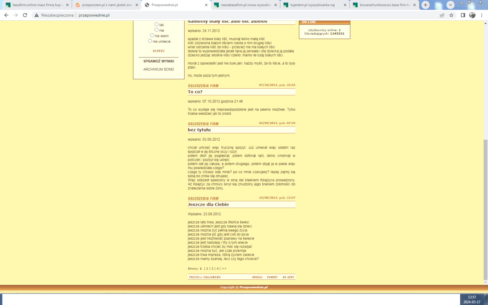The width and height of the screenshot is (488, 305).
Task: Open the browser side panel icon
Action: (x=463, y=15)
